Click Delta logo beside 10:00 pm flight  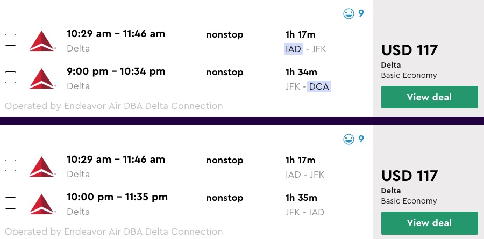(x=43, y=204)
